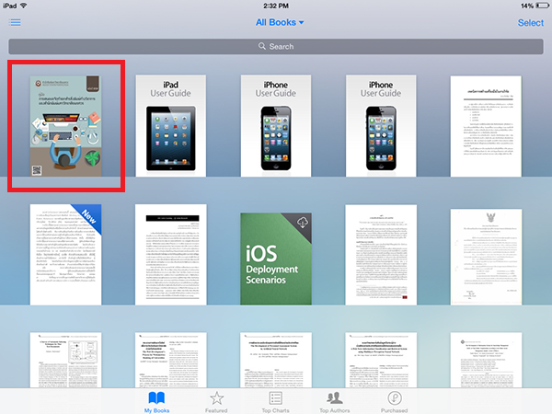Go to the Top Authors tab

click(335, 402)
